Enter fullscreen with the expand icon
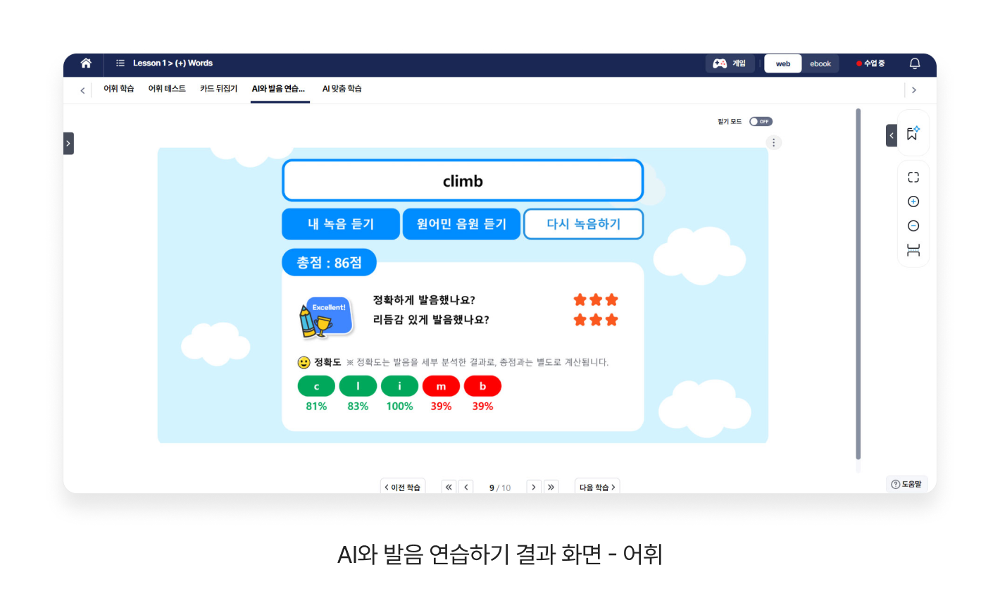The image size is (1000, 608). [x=913, y=178]
